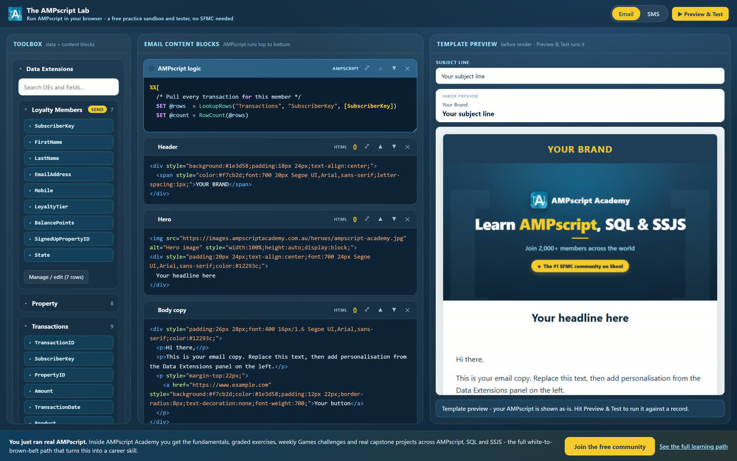Click the Body copy block title
This screenshot has height=461, width=737.
pyautogui.click(x=172, y=310)
